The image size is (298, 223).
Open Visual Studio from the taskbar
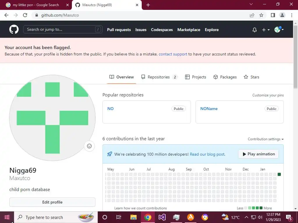point(162,217)
